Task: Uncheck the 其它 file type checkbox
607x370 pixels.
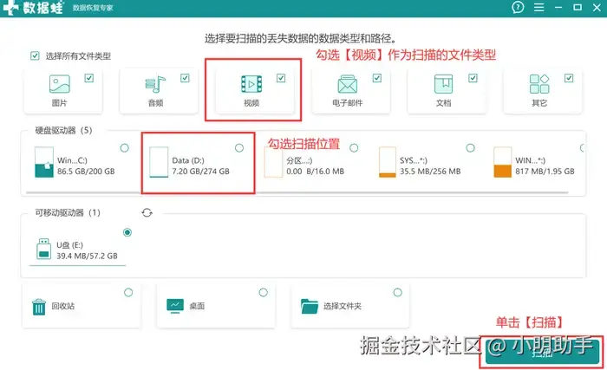Action: click(569, 78)
